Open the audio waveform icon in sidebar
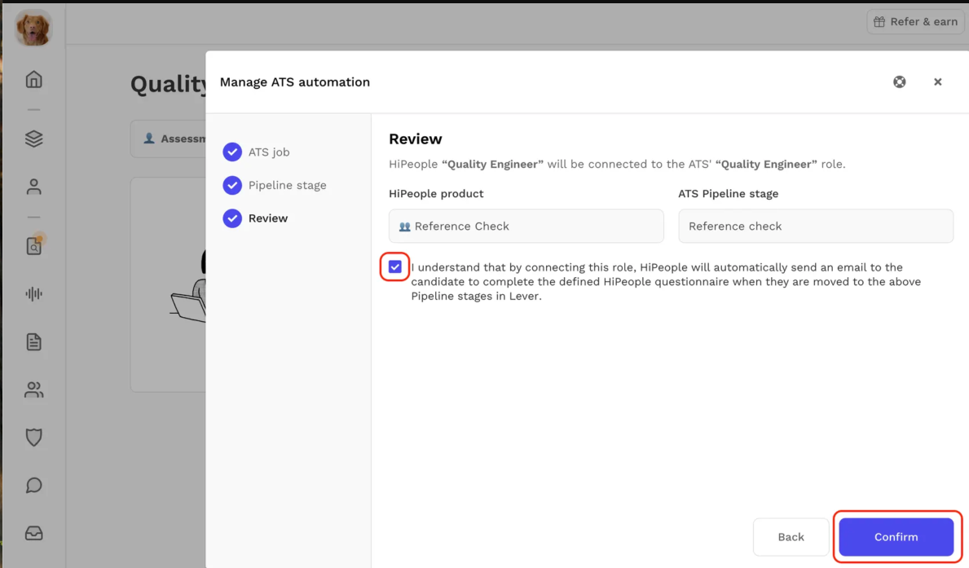The width and height of the screenshot is (969, 568). click(33, 294)
